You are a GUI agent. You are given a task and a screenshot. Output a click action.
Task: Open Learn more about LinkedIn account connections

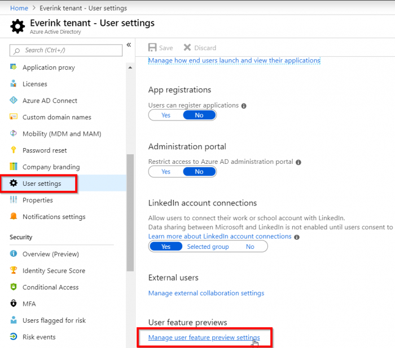pyautogui.click(x=220, y=237)
